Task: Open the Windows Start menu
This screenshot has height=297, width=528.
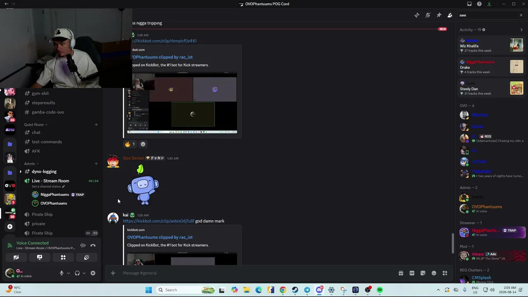Action: click(x=148, y=290)
